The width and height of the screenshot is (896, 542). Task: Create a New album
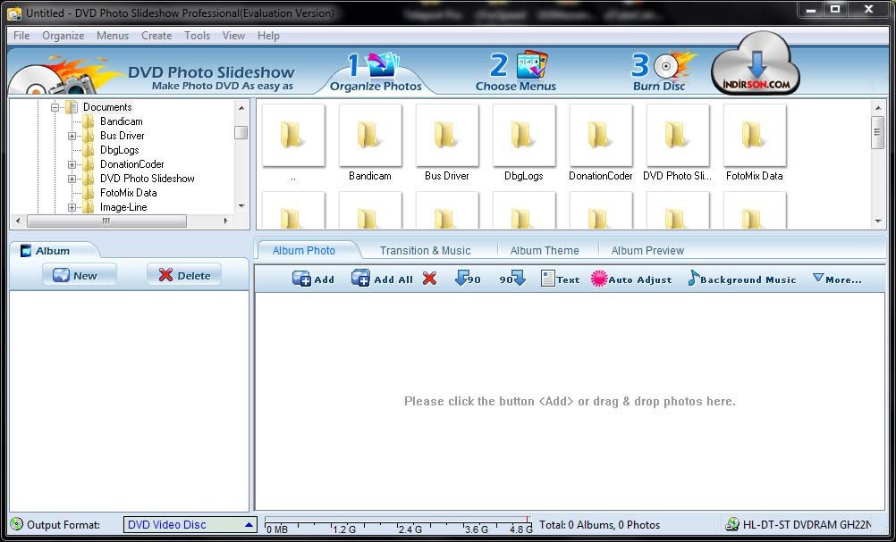(80, 275)
